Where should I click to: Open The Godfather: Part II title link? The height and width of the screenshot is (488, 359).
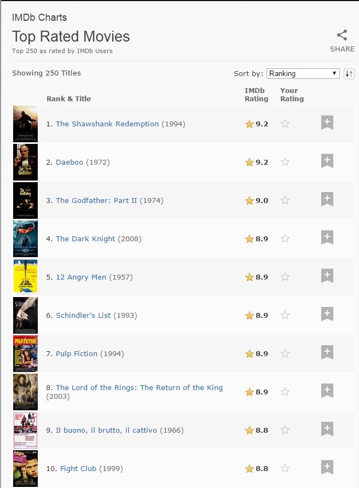(x=96, y=200)
